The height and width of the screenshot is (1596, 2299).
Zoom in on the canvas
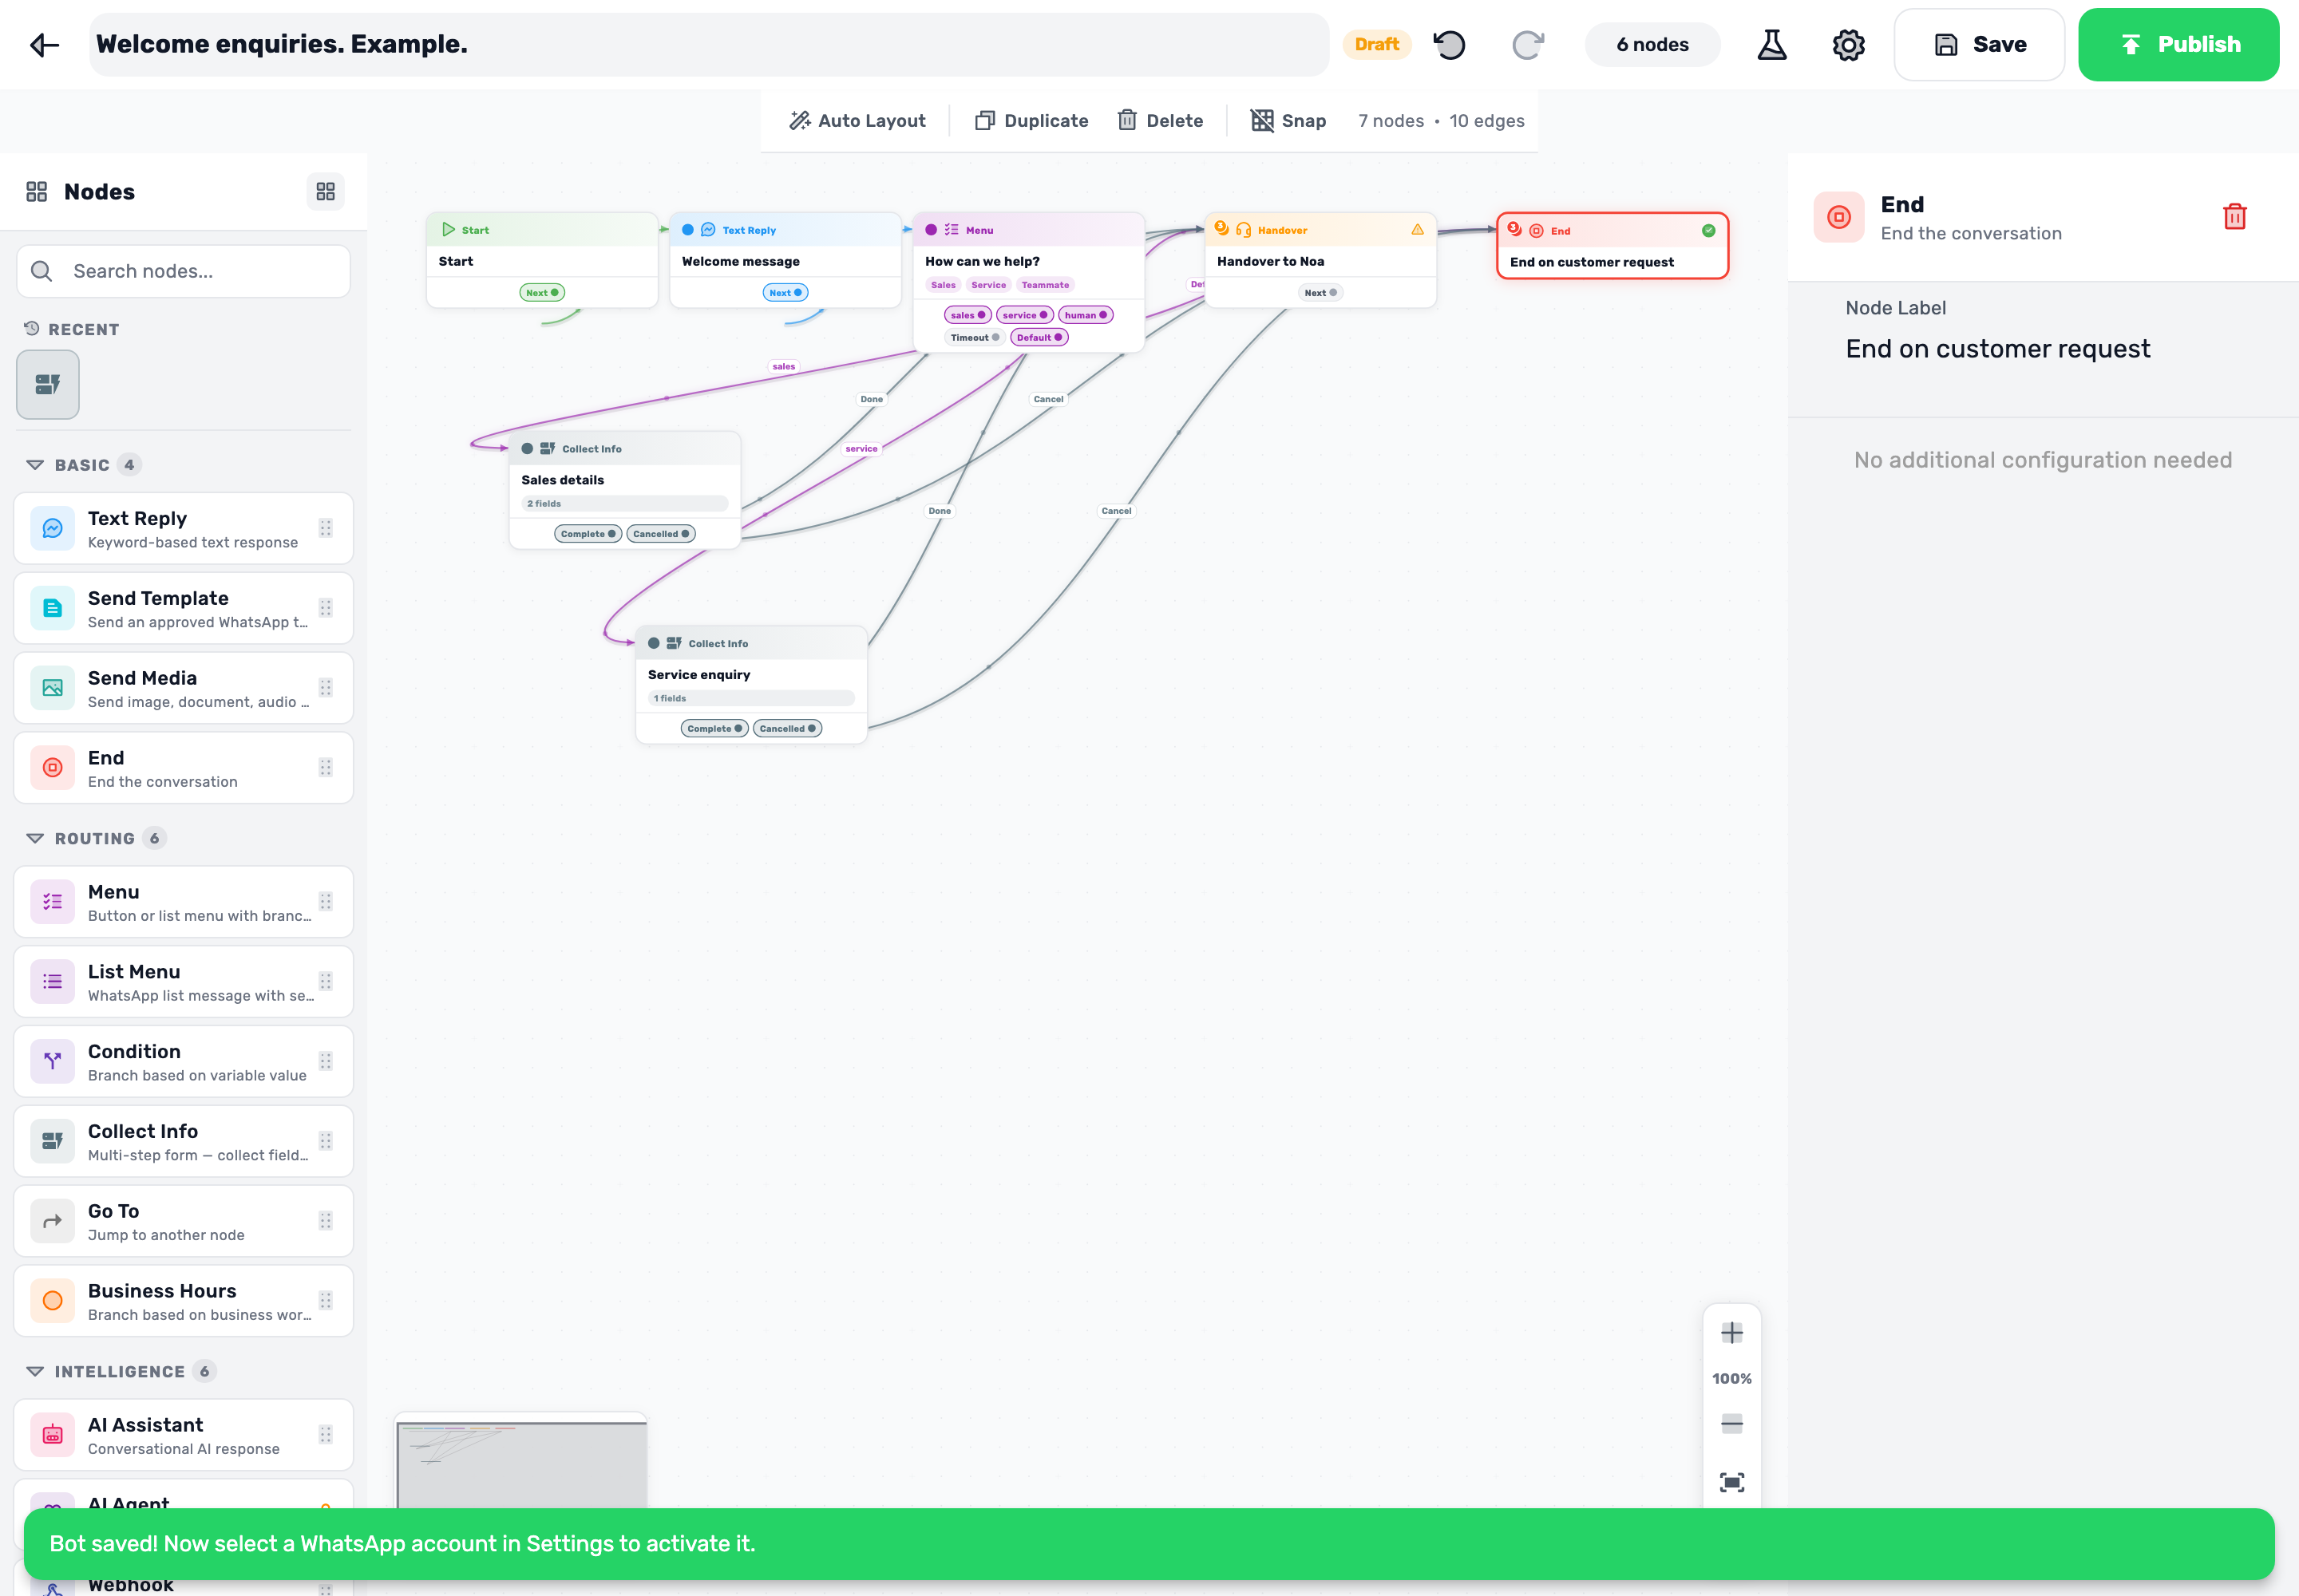coord(1731,1333)
